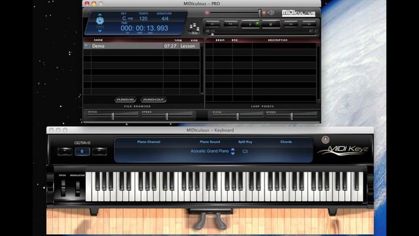Screen dimensions: 419x236
Task: Adjust the file browser Pitch slider
Action: 113,116
